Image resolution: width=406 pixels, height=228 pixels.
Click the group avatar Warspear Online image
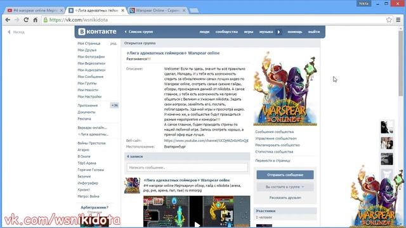(285, 88)
